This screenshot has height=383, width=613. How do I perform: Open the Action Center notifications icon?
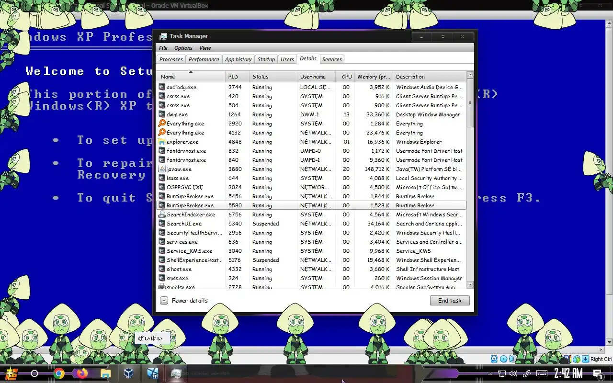(x=598, y=374)
